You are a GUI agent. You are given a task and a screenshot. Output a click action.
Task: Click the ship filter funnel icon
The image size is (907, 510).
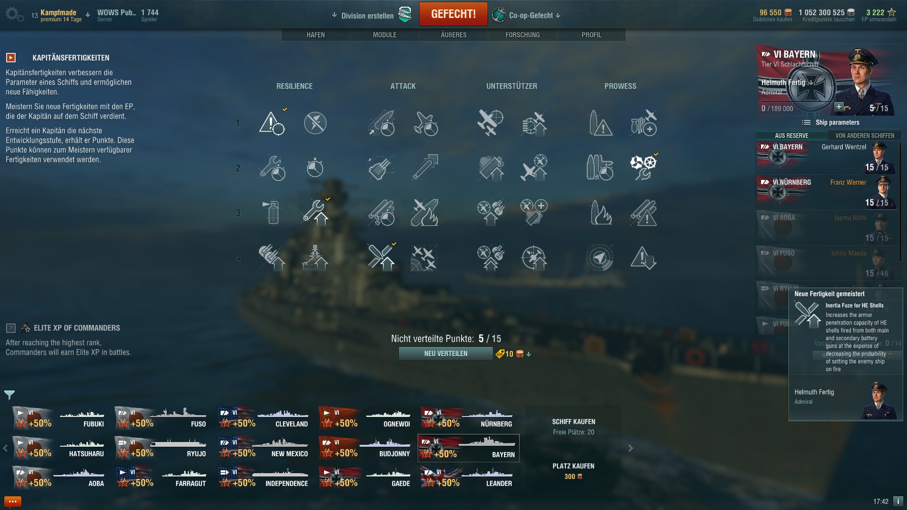[x=9, y=395]
